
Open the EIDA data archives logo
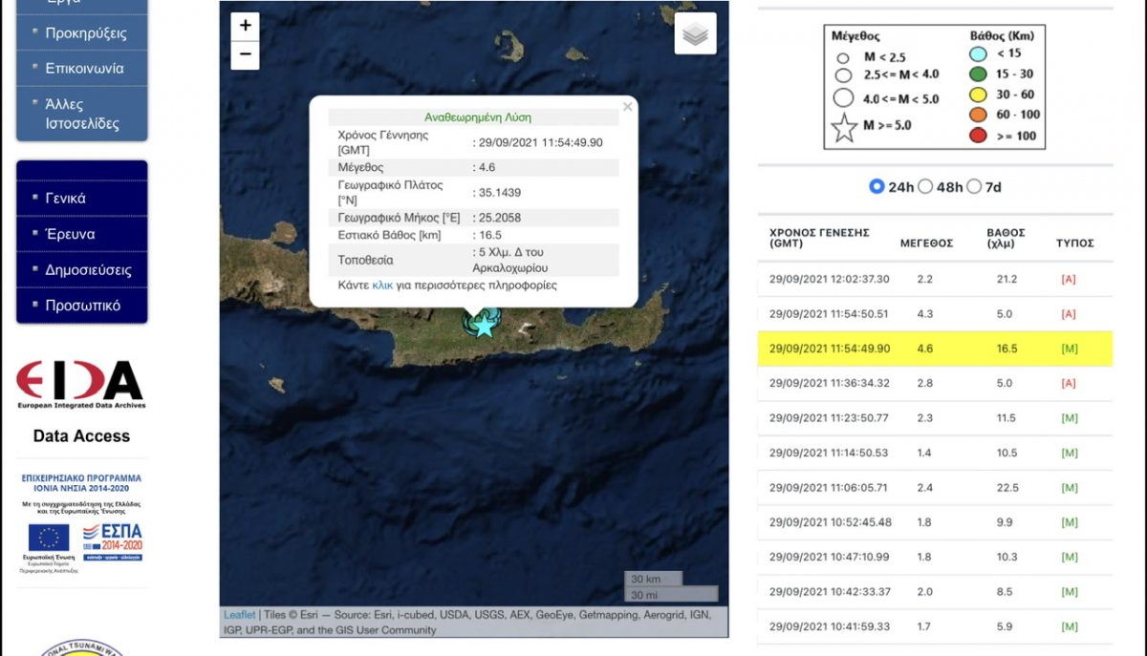click(x=81, y=385)
